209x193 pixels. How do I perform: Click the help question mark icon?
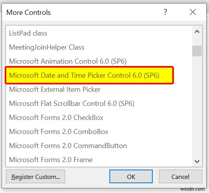165,12
